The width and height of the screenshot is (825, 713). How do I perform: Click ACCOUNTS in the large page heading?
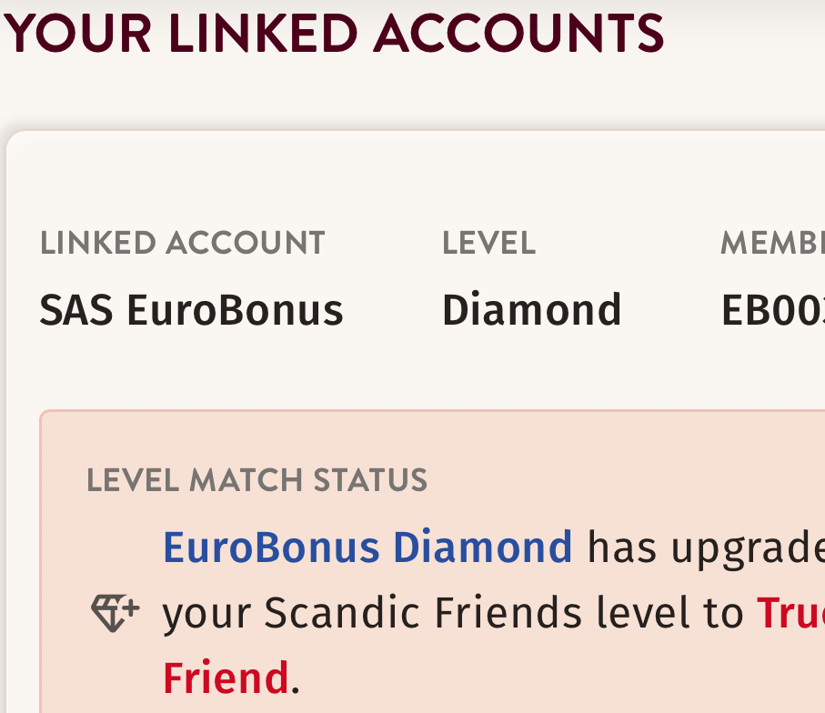click(518, 34)
